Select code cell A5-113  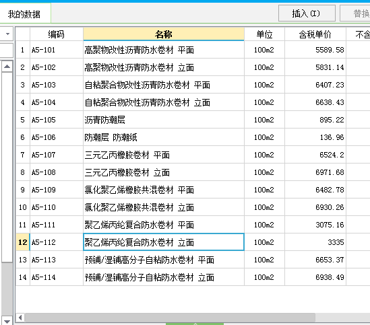(x=57, y=260)
